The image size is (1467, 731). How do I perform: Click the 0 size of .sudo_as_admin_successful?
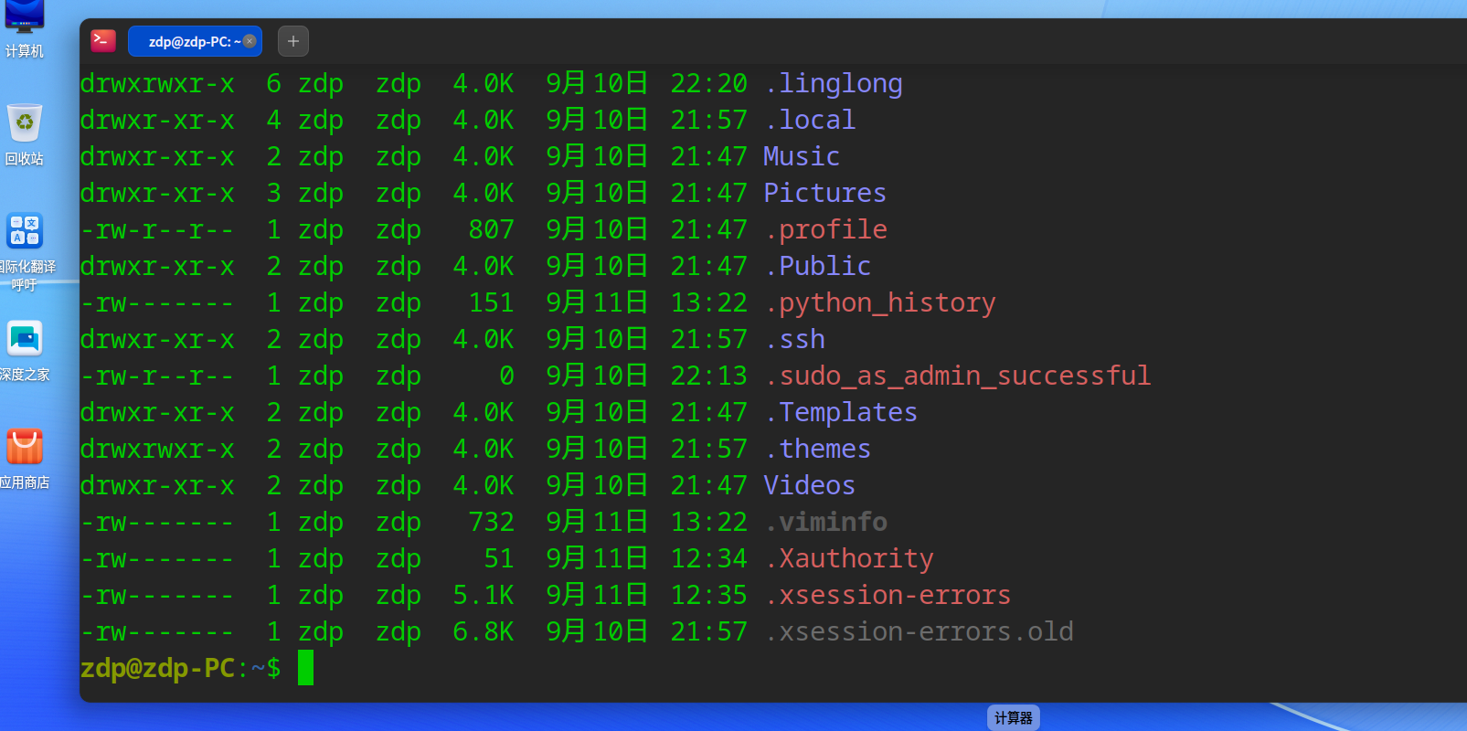tap(507, 376)
